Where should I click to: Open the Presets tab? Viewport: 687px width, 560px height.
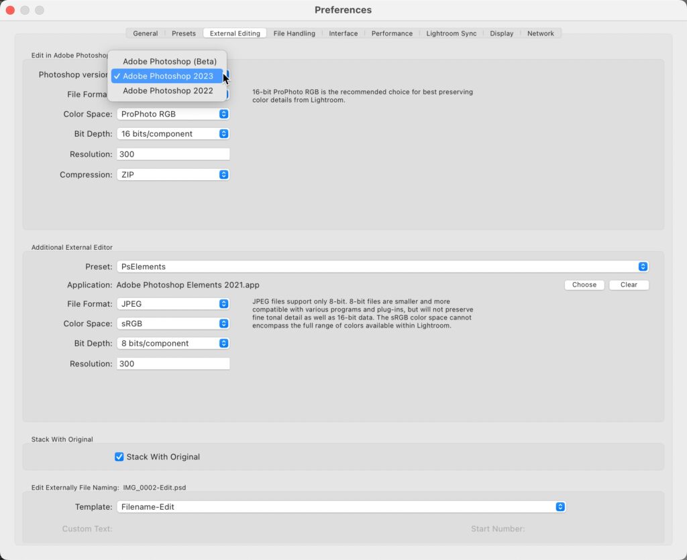184,33
